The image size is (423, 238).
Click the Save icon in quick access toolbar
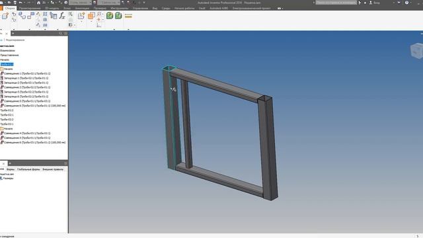click(x=15, y=3)
